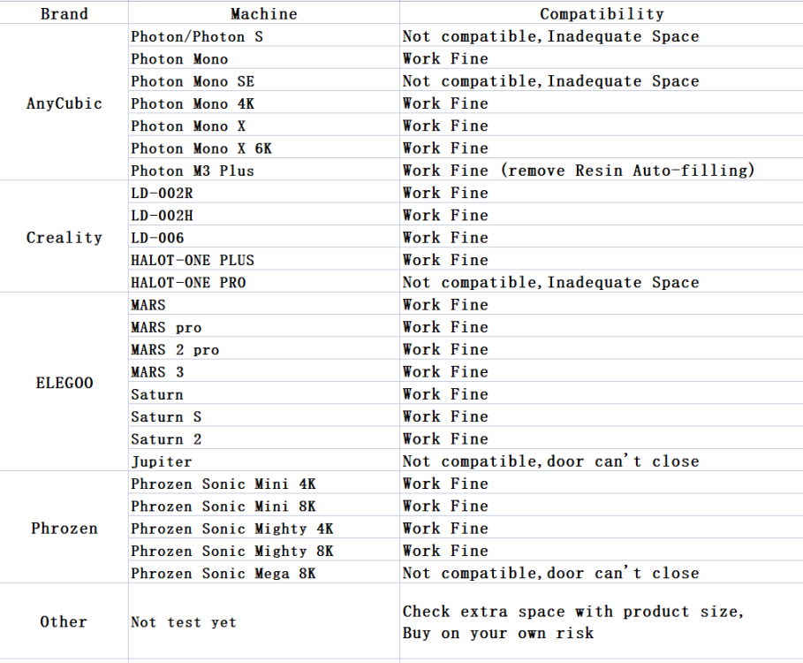
Task: Click the Machine column header
Action: click(x=263, y=13)
